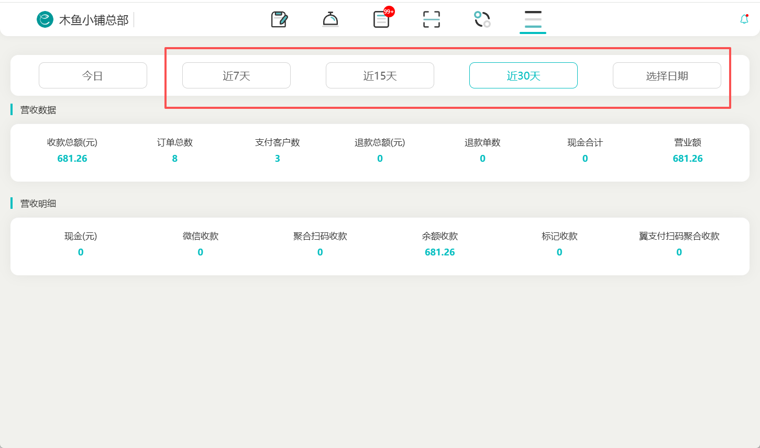Click the 订单总数 value 8
This screenshot has height=448, width=760.
pyautogui.click(x=175, y=159)
